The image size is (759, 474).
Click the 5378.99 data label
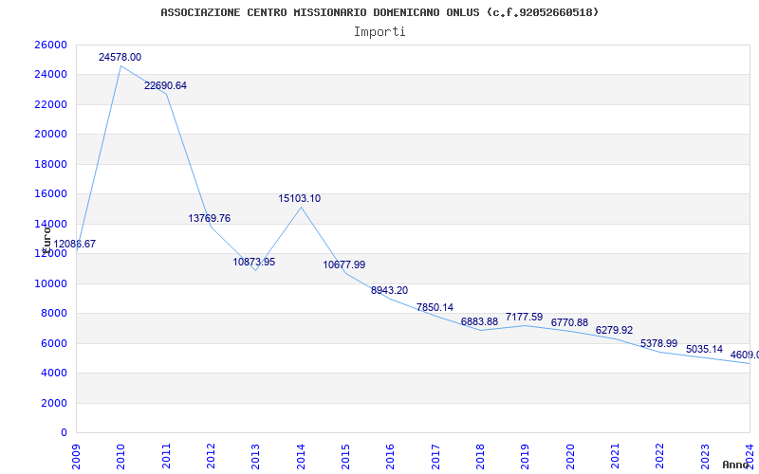tap(658, 343)
